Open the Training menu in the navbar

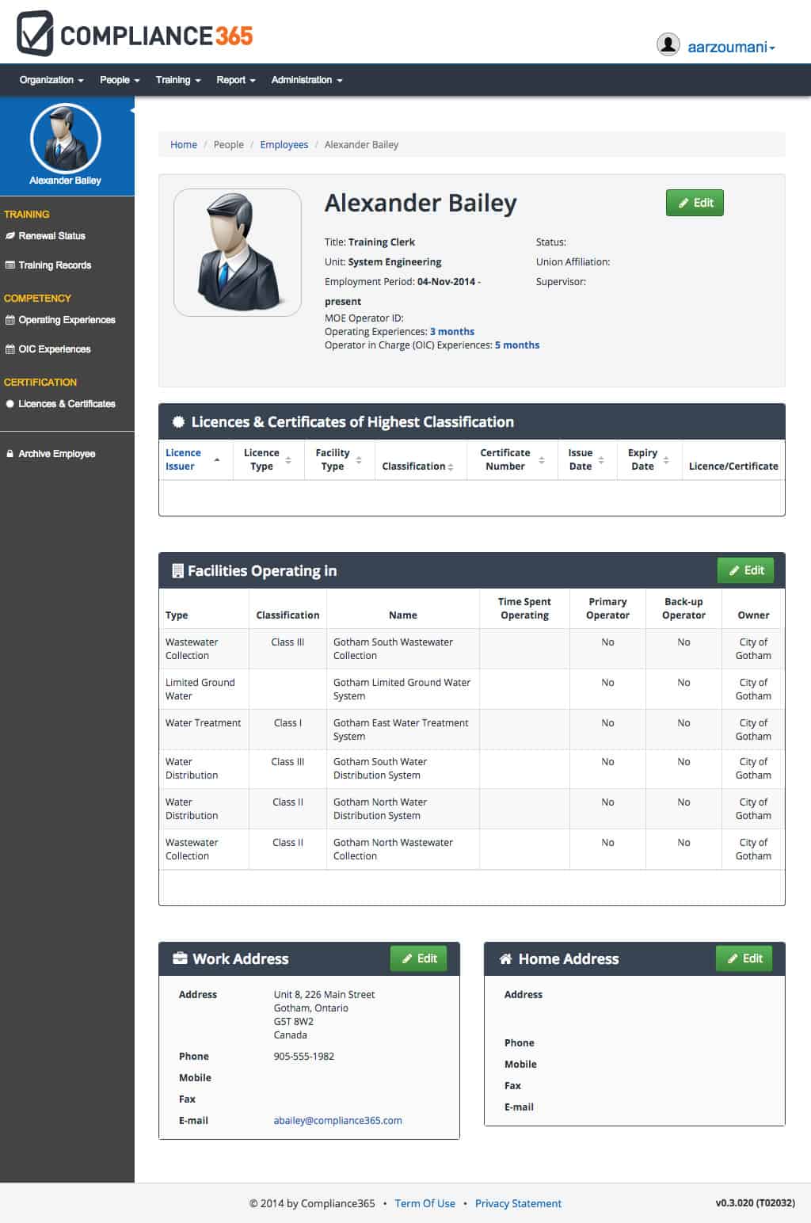pos(178,80)
